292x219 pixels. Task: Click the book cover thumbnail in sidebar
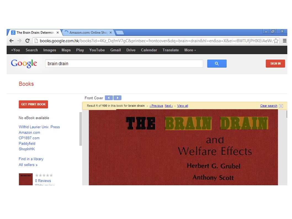pos(26,179)
